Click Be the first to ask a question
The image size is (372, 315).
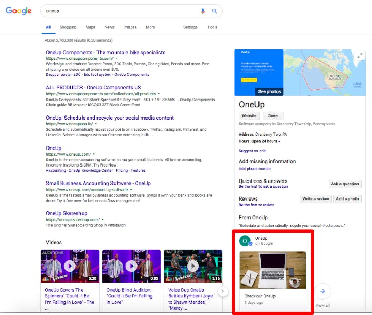(263, 187)
